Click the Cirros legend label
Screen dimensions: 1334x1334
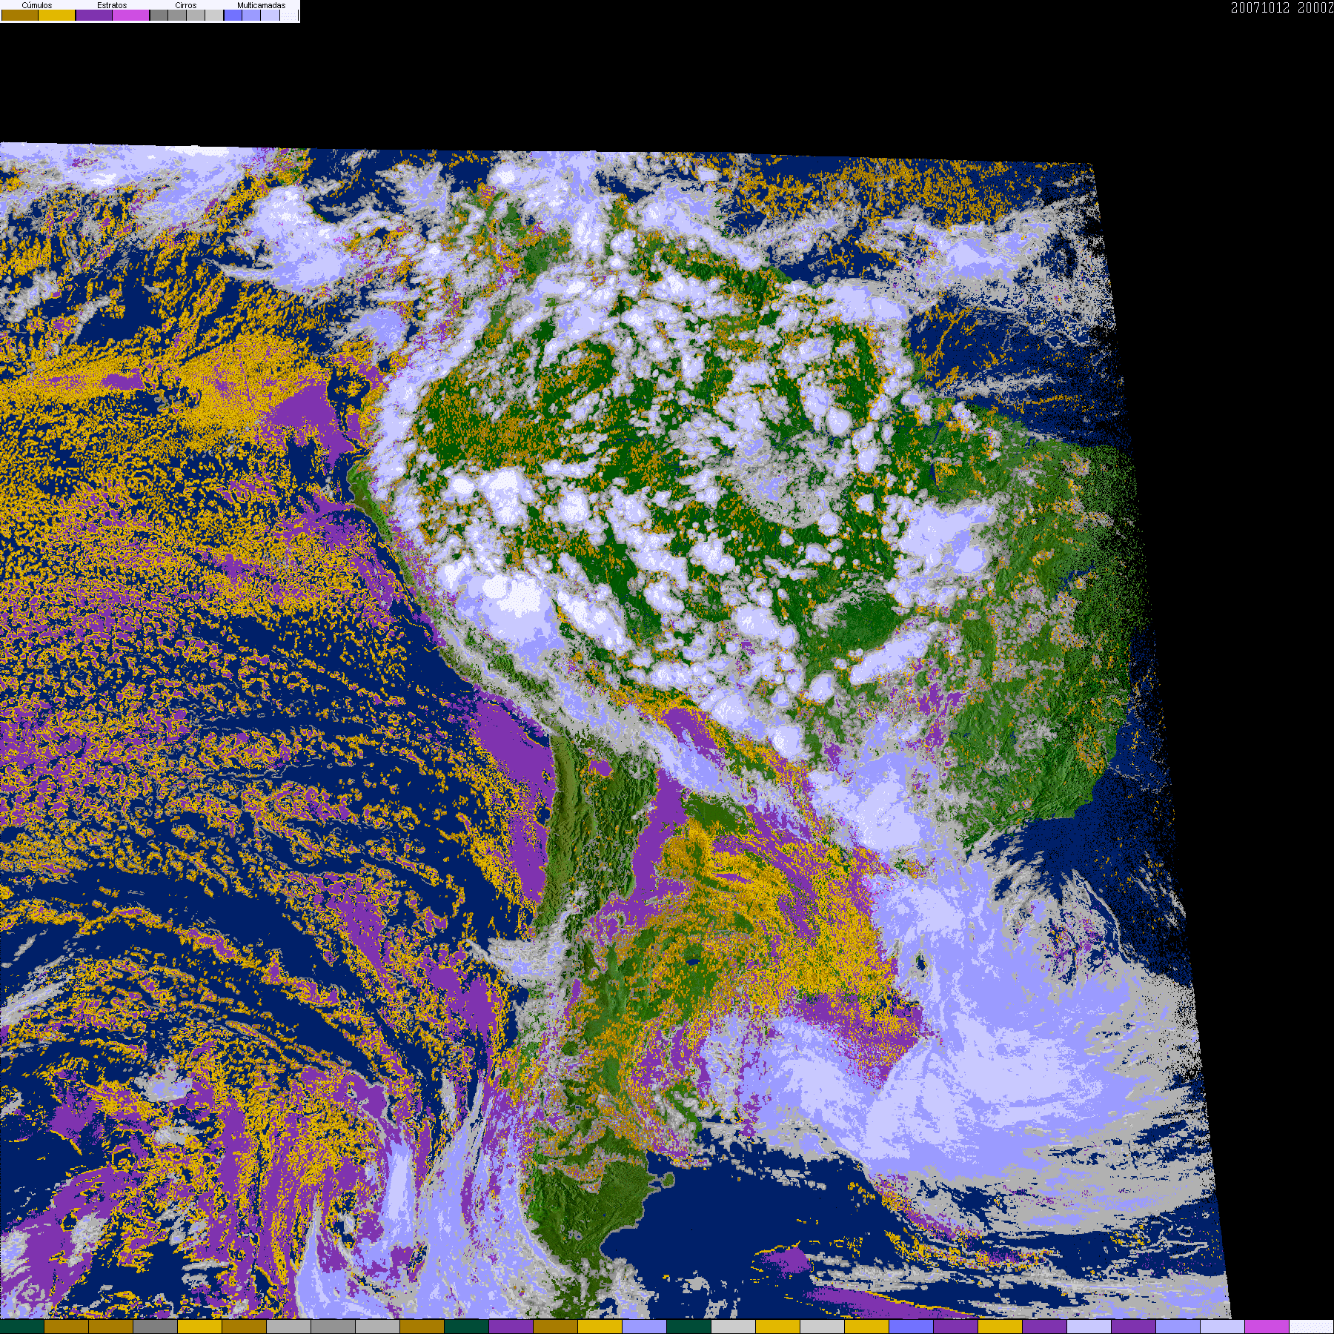186,5
